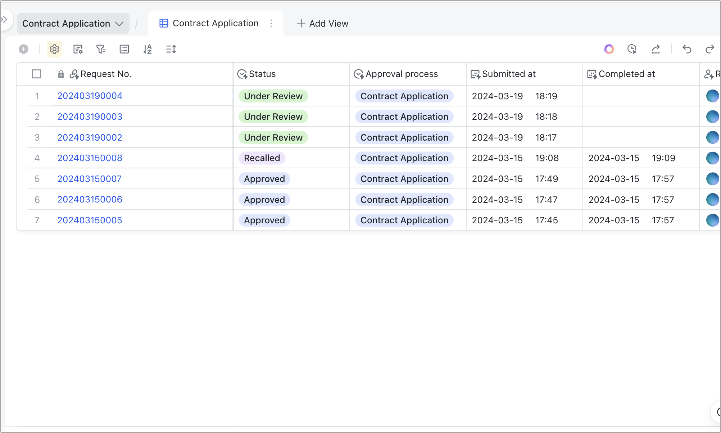This screenshot has height=433, width=721.
Task: Check the select-all checkbox in header row
Action: coord(37,74)
